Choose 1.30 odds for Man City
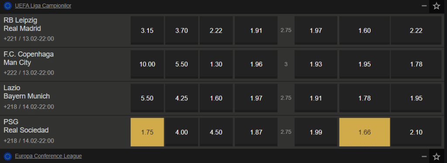This screenshot has width=447, height=163. (216, 65)
